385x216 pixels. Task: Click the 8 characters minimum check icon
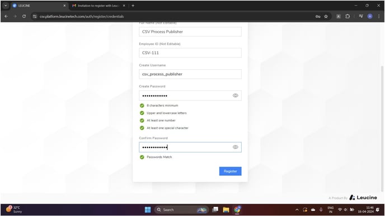[142, 105]
